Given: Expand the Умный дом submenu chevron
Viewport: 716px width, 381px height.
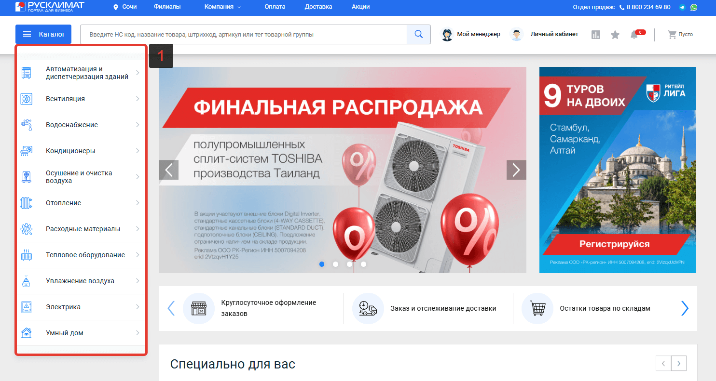Looking at the screenshot, I should [x=138, y=333].
